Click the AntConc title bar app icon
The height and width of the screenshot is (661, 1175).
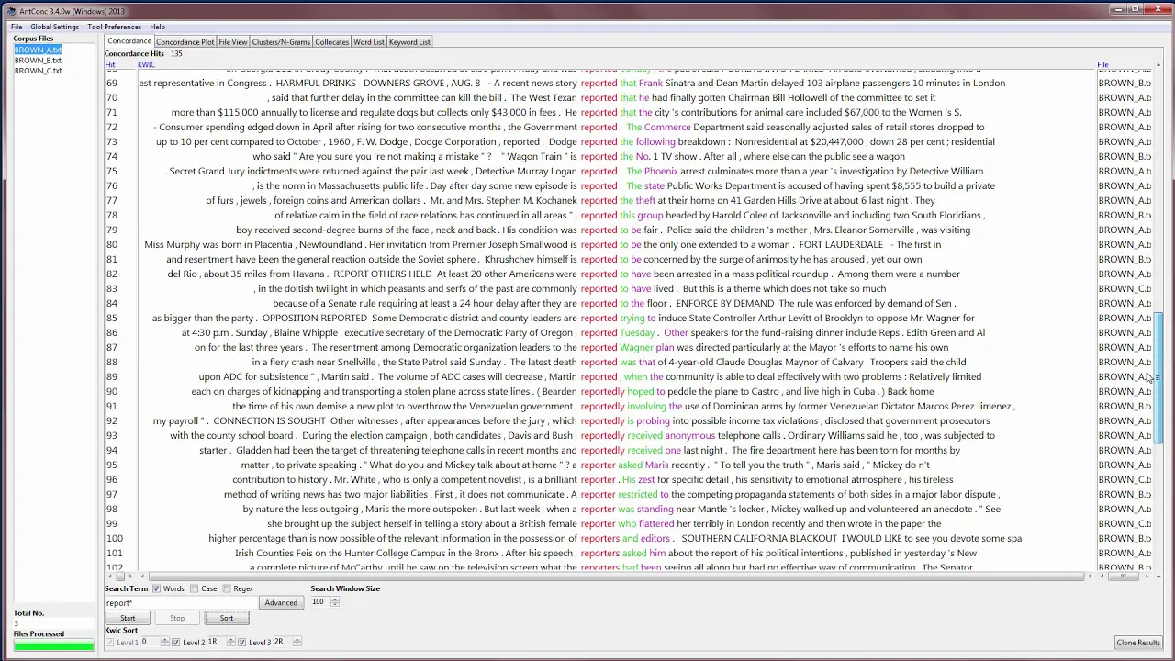click(x=11, y=11)
